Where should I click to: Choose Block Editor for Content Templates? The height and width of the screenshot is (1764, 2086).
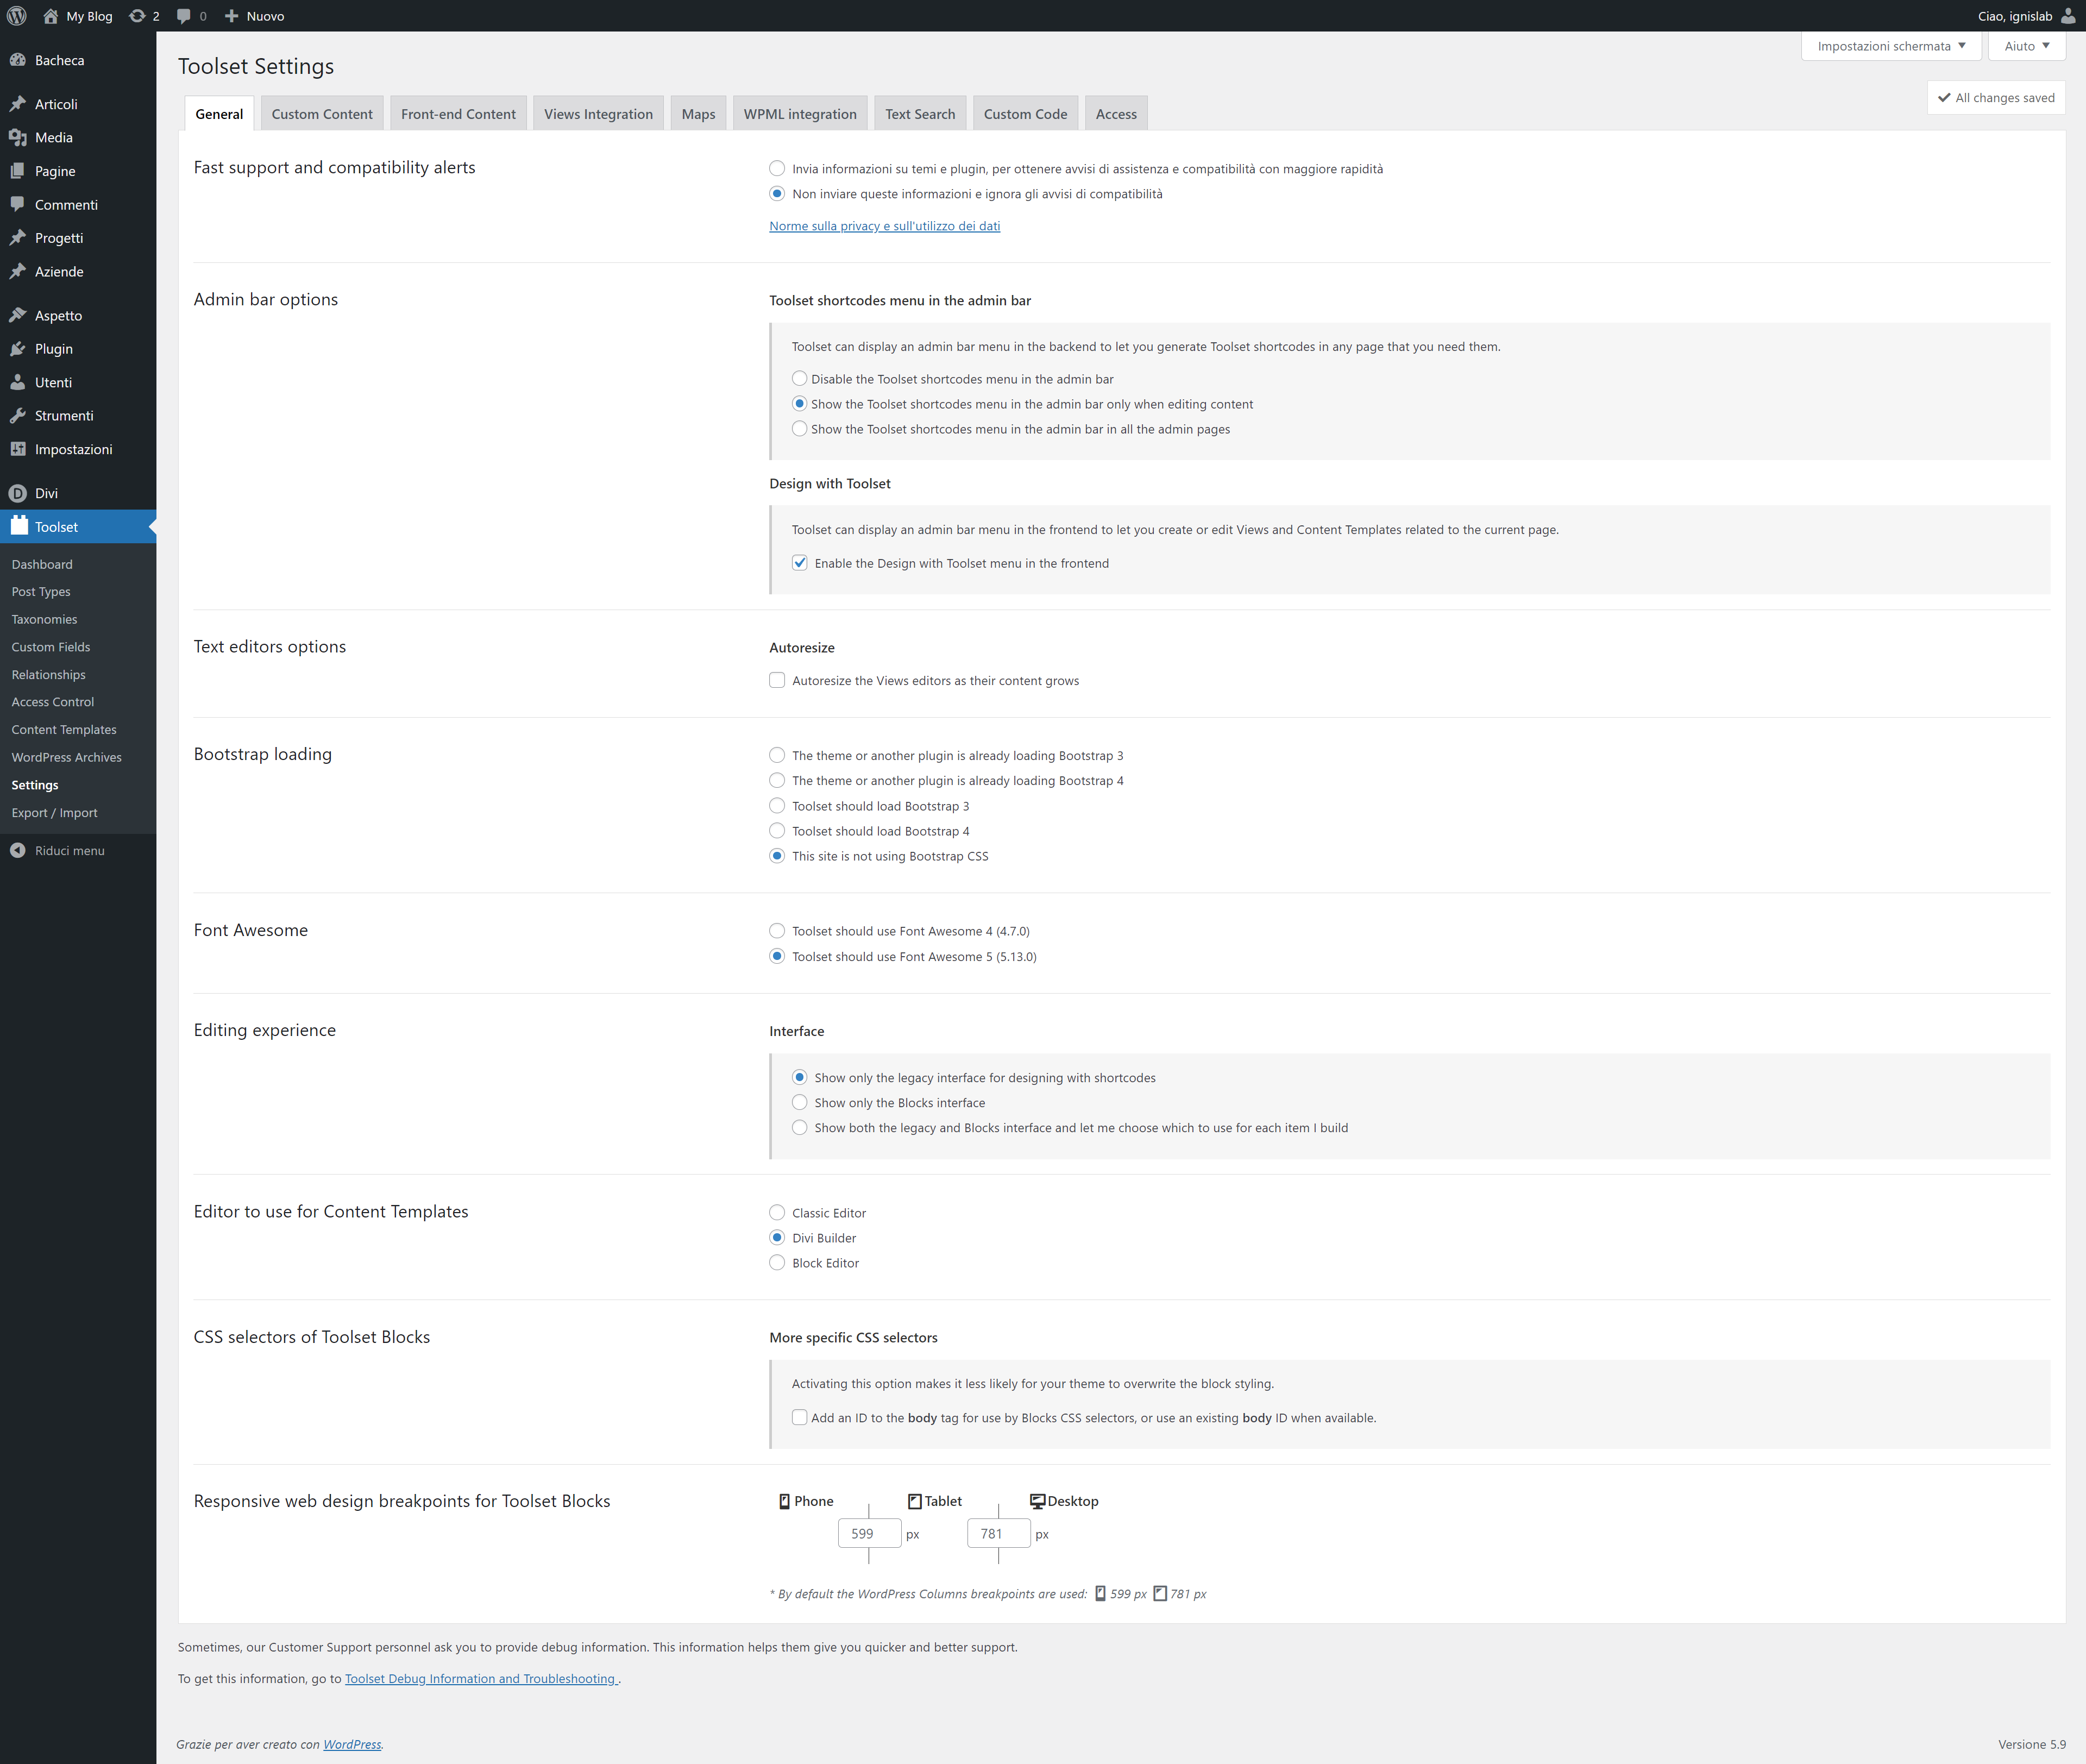tap(777, 1263)
